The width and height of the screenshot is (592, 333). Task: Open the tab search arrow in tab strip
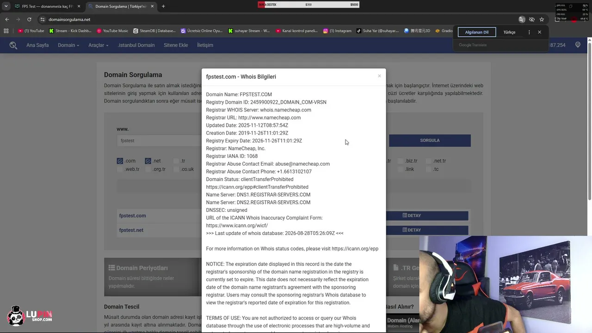tap(6, 6)
